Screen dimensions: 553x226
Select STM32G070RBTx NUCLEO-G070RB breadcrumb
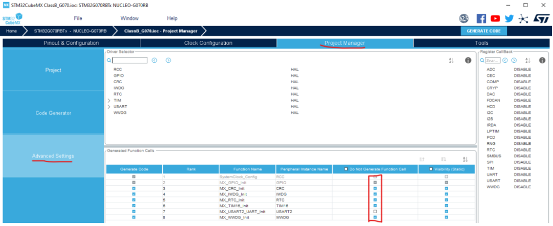click(70, 31)
